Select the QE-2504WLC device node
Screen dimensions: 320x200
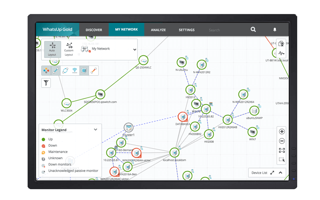tap(143, 60)
